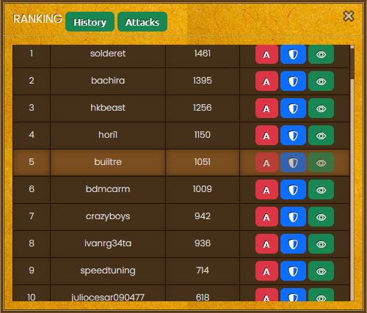Spy on hkbeast with the eye button
The width and height of the screenshot is (367, 313).
pos(321,108)
